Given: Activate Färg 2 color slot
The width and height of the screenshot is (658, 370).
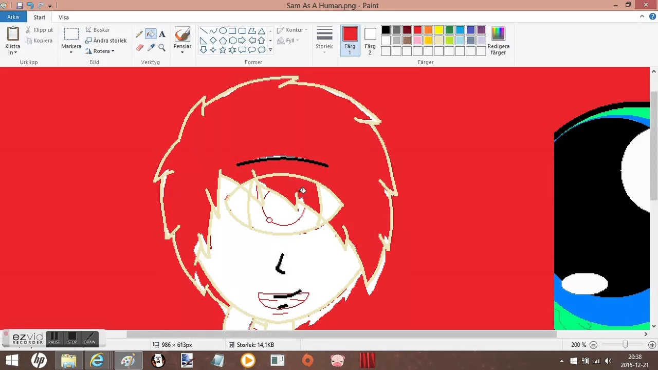Looking at the screenshot, I should tap(370, 40).
